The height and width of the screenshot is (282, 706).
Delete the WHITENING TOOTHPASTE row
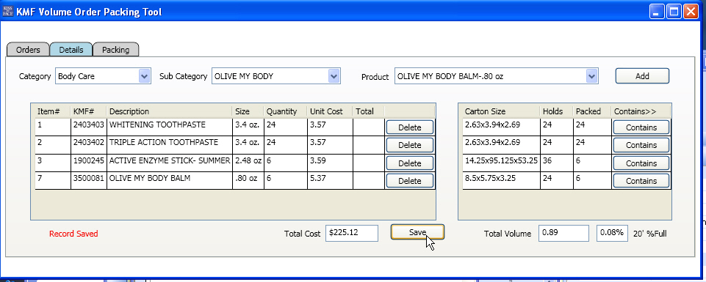click(x=410, y=127)
